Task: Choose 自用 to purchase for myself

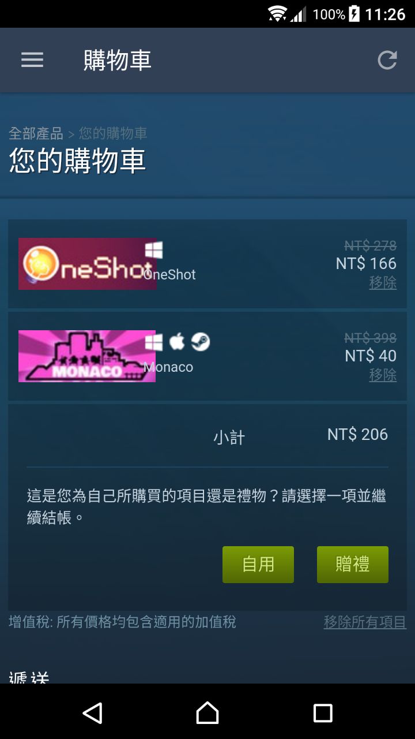Action: click(x=258, y=565)
